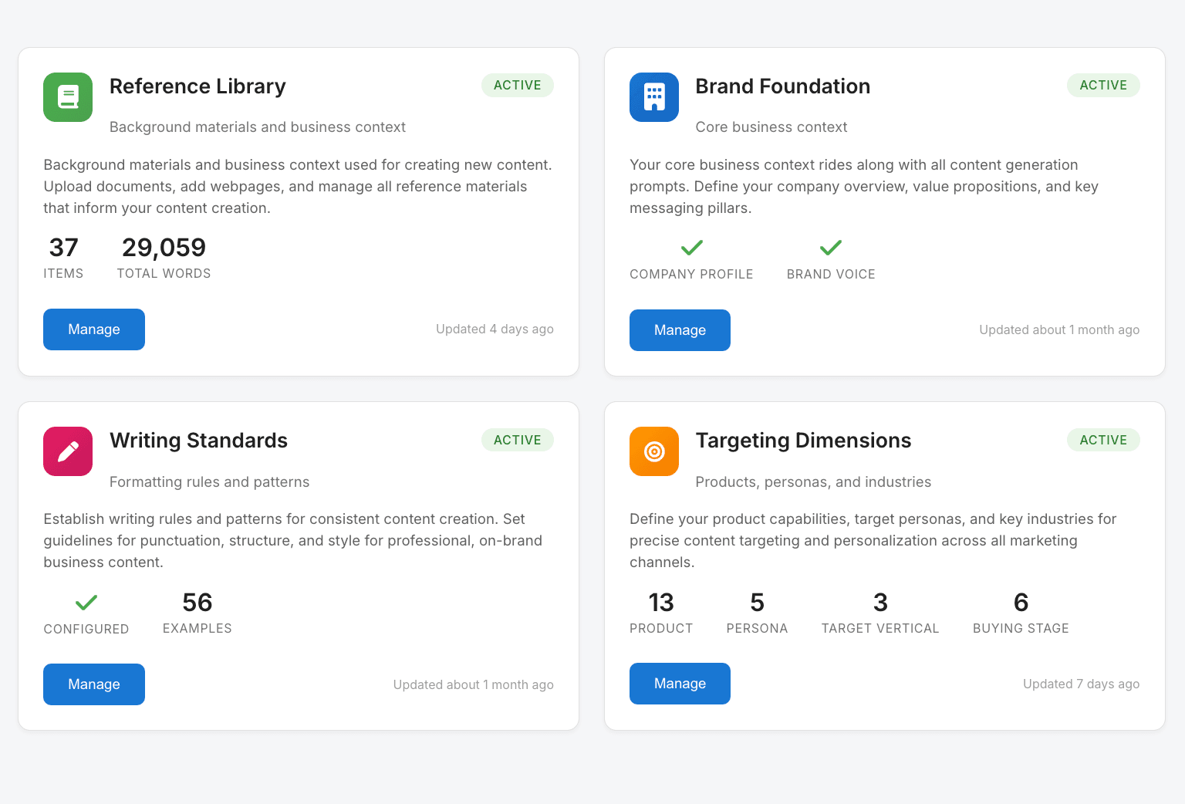1185x804 pixels.
Task: Select the 5 Persona count
Action: (x=757, y=603)
